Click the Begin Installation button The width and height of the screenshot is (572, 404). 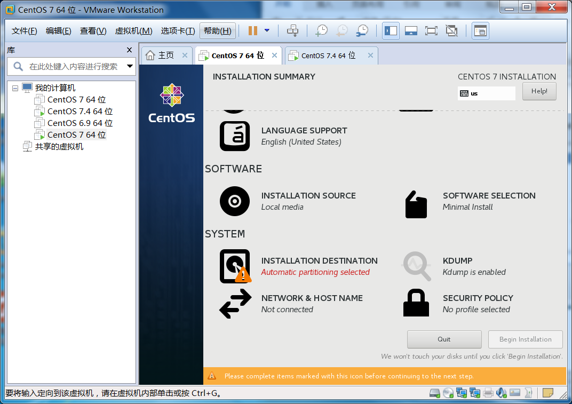coord(525,339)
